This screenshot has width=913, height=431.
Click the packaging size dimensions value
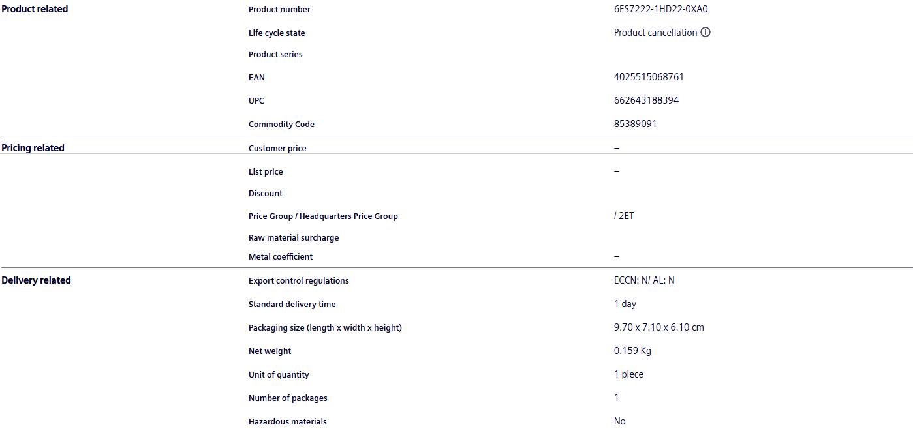658,327
